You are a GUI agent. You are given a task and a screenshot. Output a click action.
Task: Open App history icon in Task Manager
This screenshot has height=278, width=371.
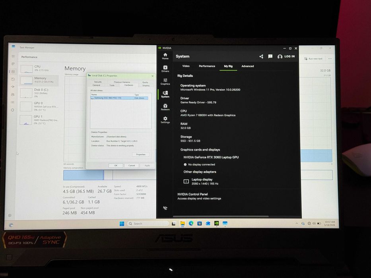13,79
